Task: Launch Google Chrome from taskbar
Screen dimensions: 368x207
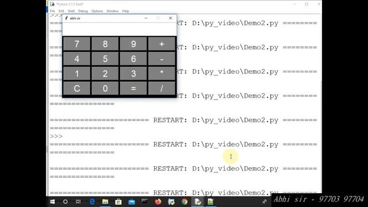Action: pos(185,202)
